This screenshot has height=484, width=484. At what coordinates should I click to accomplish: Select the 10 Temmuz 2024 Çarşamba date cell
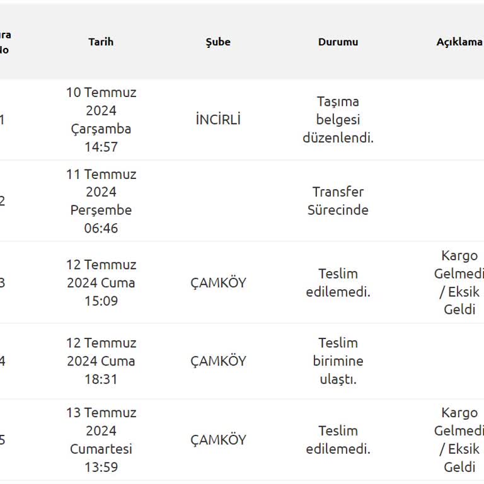point(101,120)
